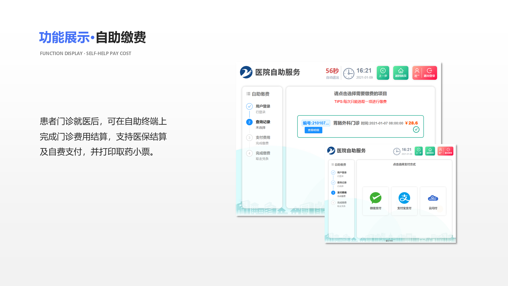This screenshot has width=508, height=286.
Task: Click the circular back arrow on 上一步
Action: 383,71
